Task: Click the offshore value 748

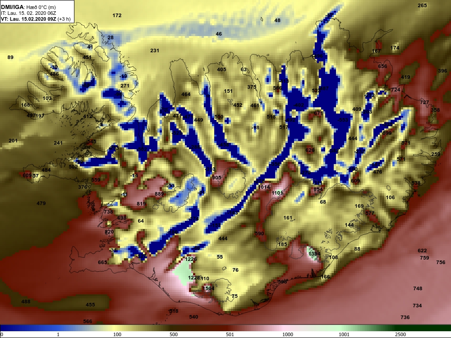Action: point(418,288)
